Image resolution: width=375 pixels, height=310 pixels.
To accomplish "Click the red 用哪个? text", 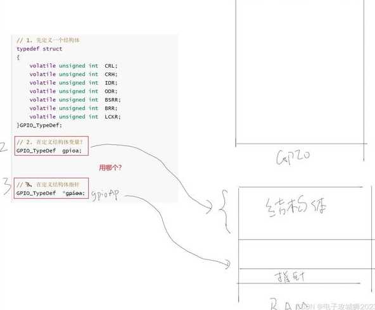I will tap(110, 168).
